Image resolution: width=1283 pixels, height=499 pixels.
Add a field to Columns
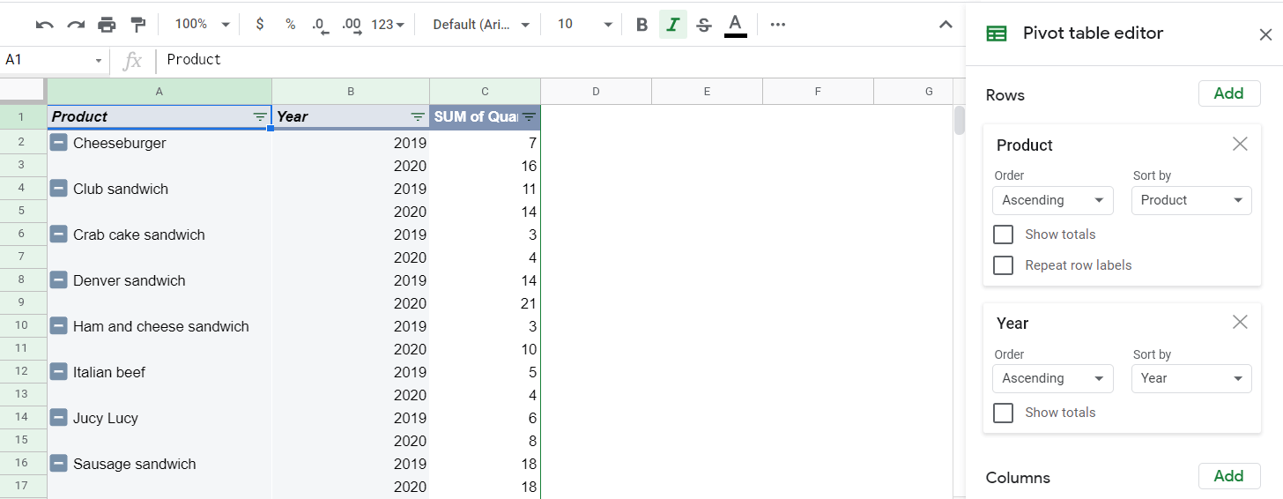(1229, 476)
